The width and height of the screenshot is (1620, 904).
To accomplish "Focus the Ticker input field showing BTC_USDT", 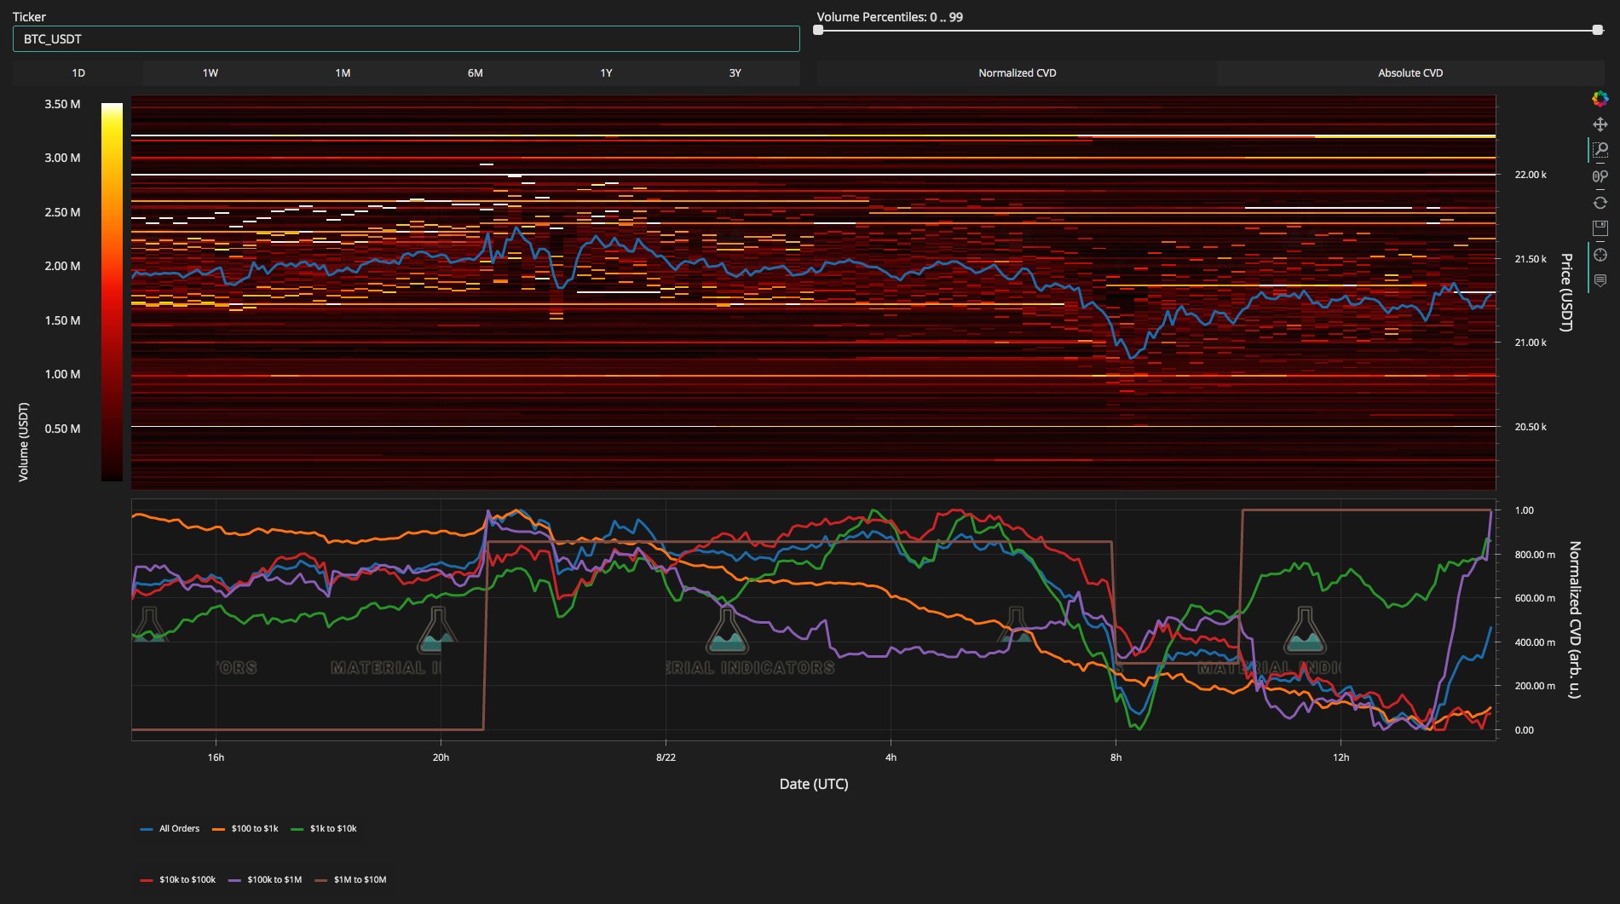I will tap(406, 39).
